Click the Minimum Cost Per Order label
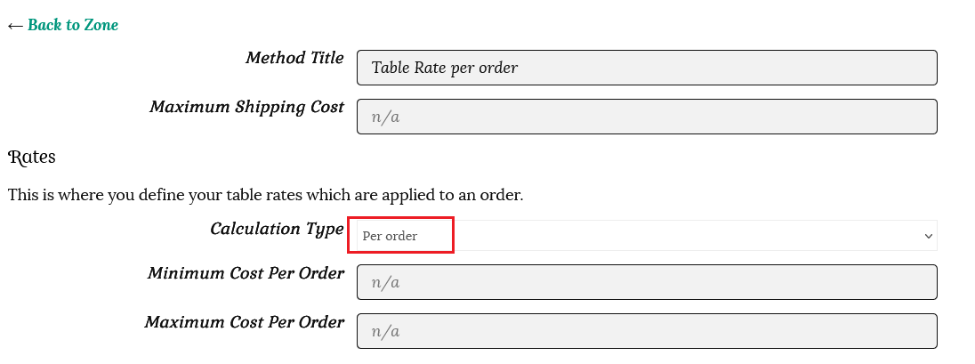 [246, 273]
